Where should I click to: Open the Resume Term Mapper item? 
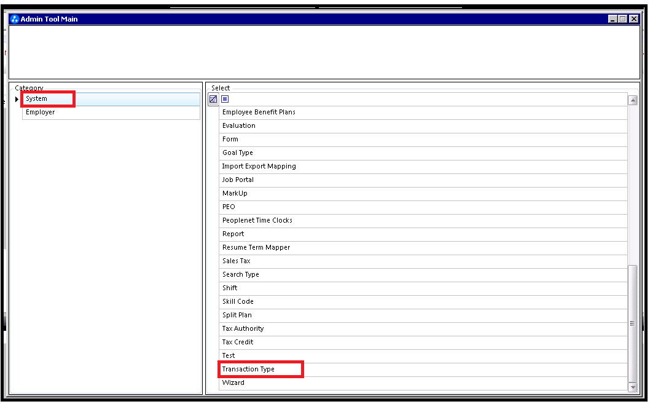[x=256, y=248]
